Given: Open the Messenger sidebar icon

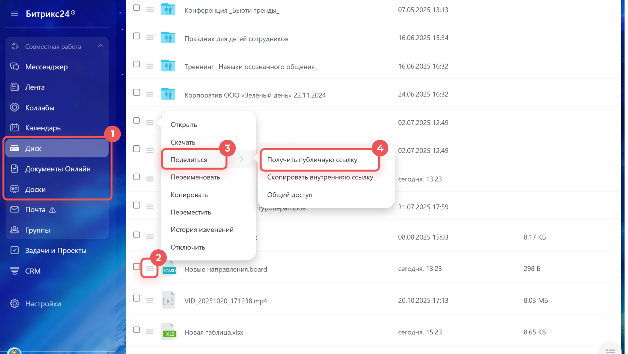Looking at the screenshot, I should (x=14, y=67).
